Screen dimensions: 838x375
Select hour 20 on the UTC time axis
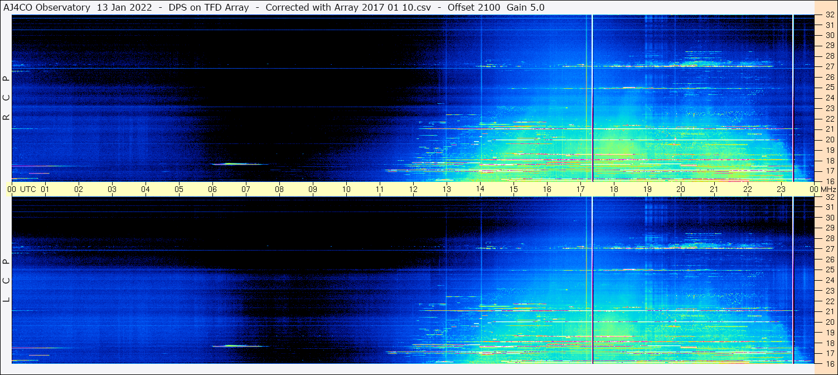(x=681, y=189)
